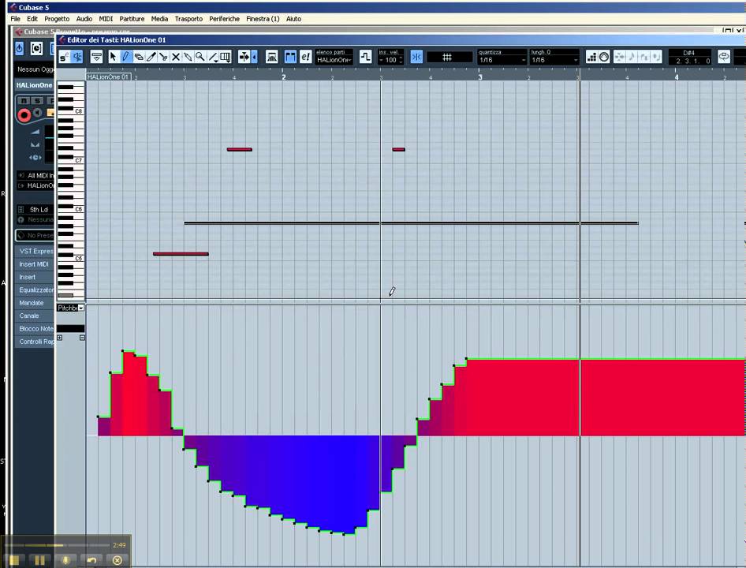This screenshot has height=568, width=746.
Task: Select the Draw pencil tool
Action: pyautogui.click(x=125, y=57)
